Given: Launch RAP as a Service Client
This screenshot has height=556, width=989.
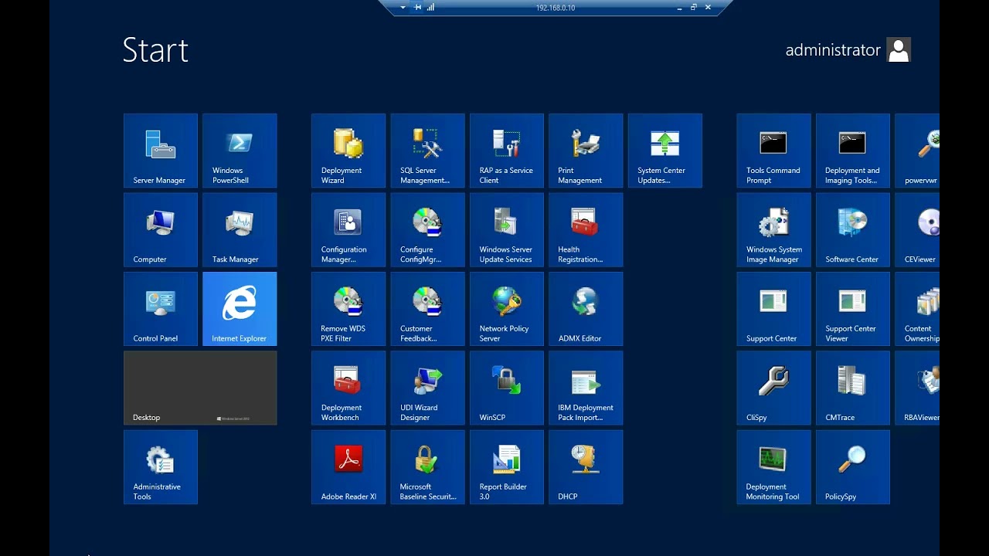Looking at the screenshot, I should coord(507,151).
